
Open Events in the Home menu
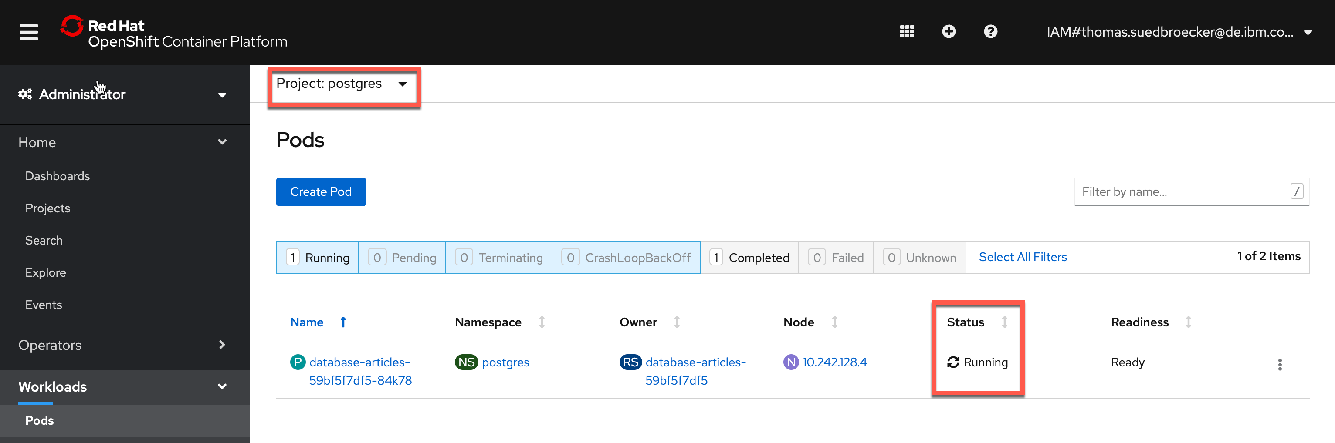pos(44,305)
